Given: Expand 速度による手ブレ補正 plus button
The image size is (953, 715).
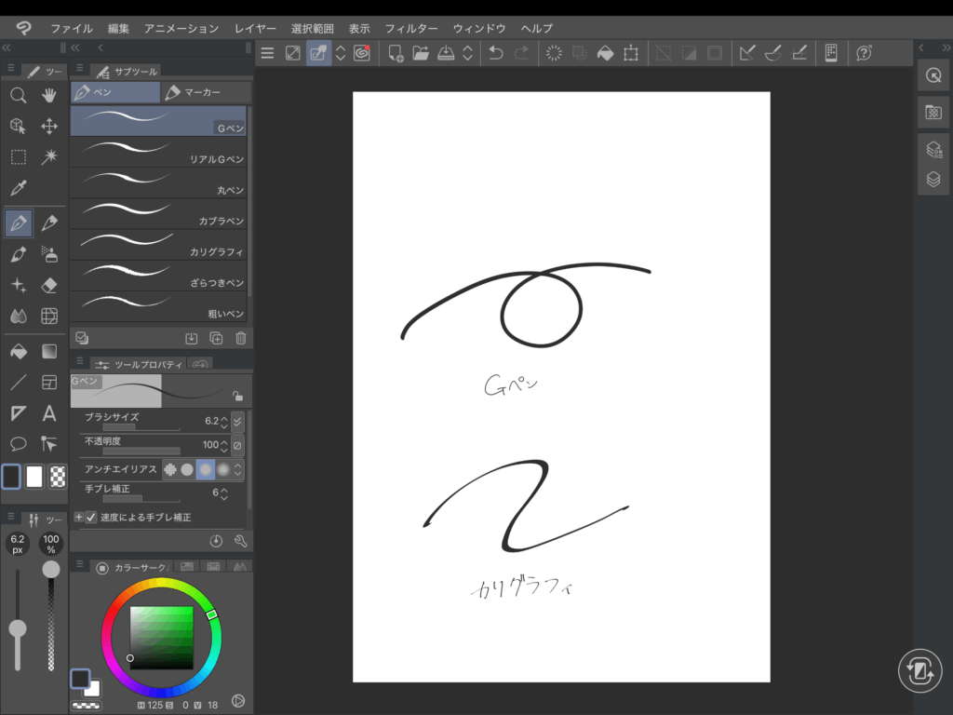Looking at the screenshot, I should click(x=78, y=517).
